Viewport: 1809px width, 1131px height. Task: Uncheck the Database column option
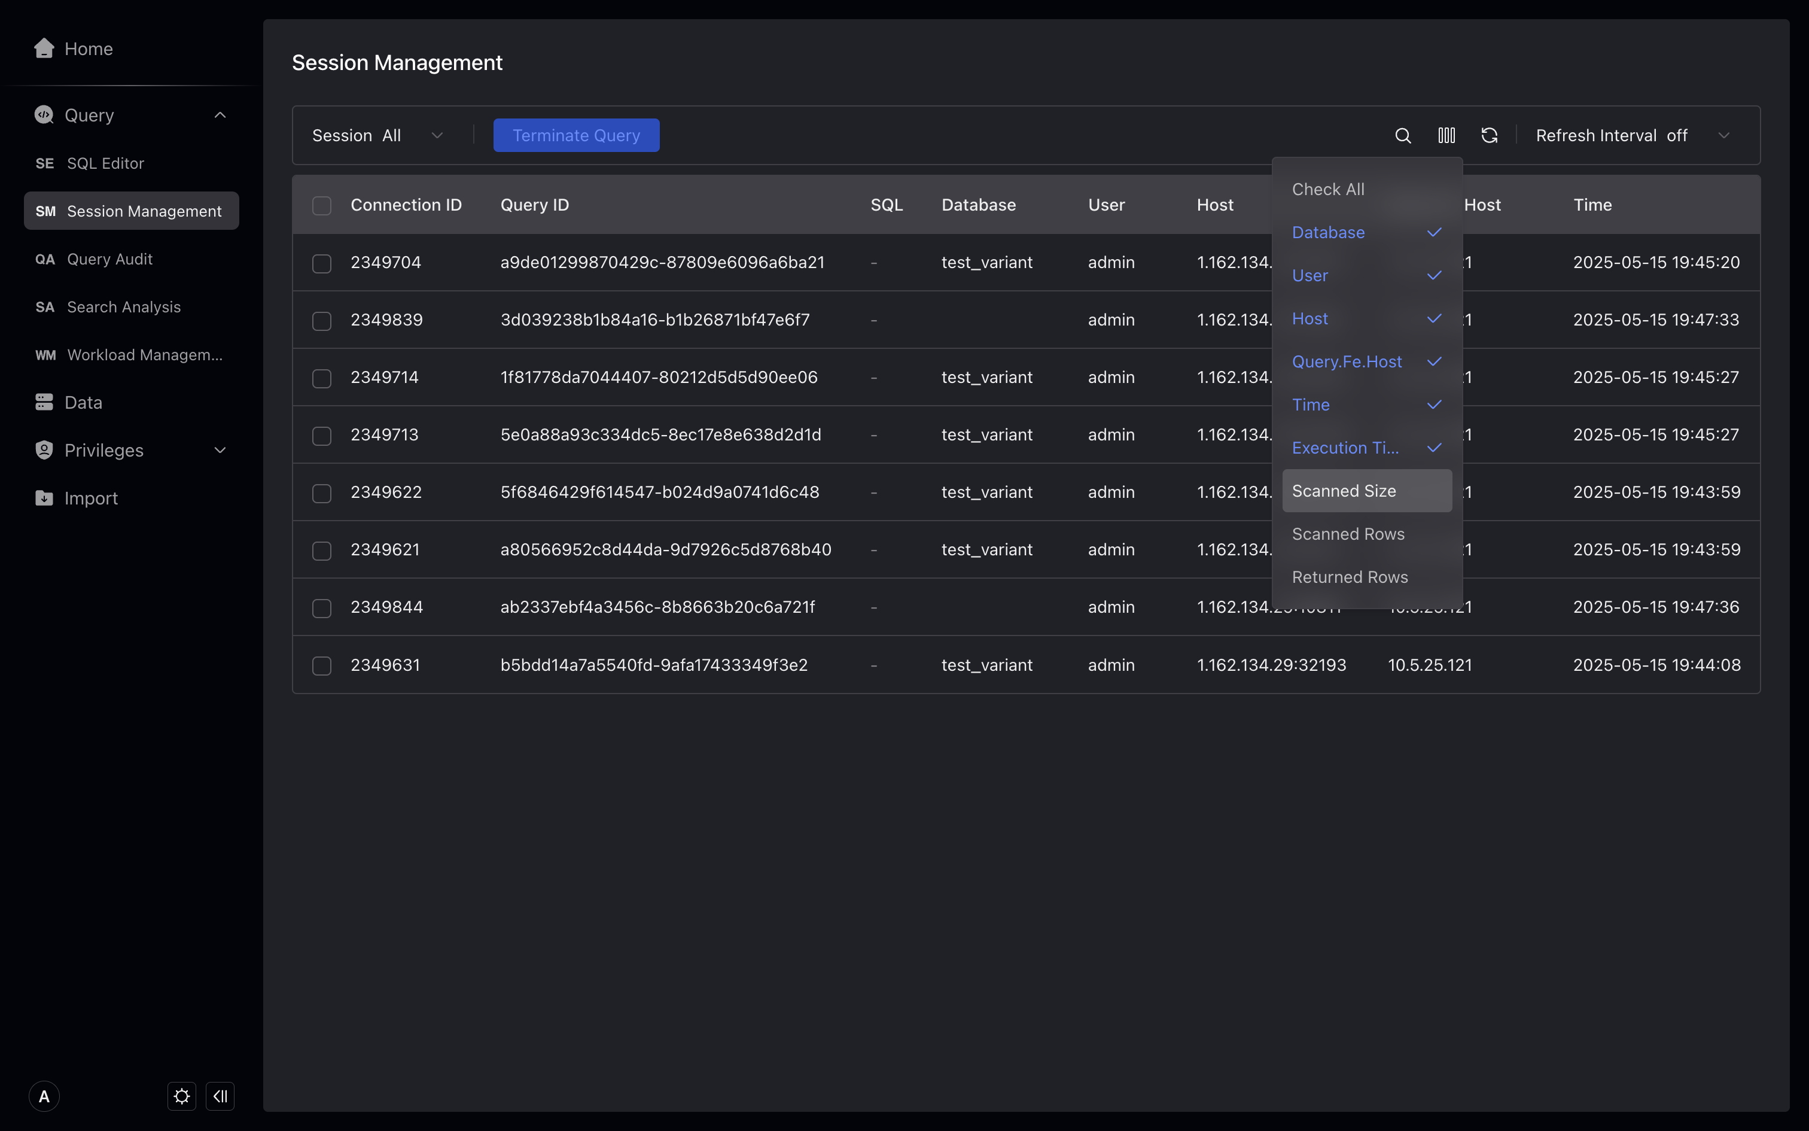(x=1367, y=233)
